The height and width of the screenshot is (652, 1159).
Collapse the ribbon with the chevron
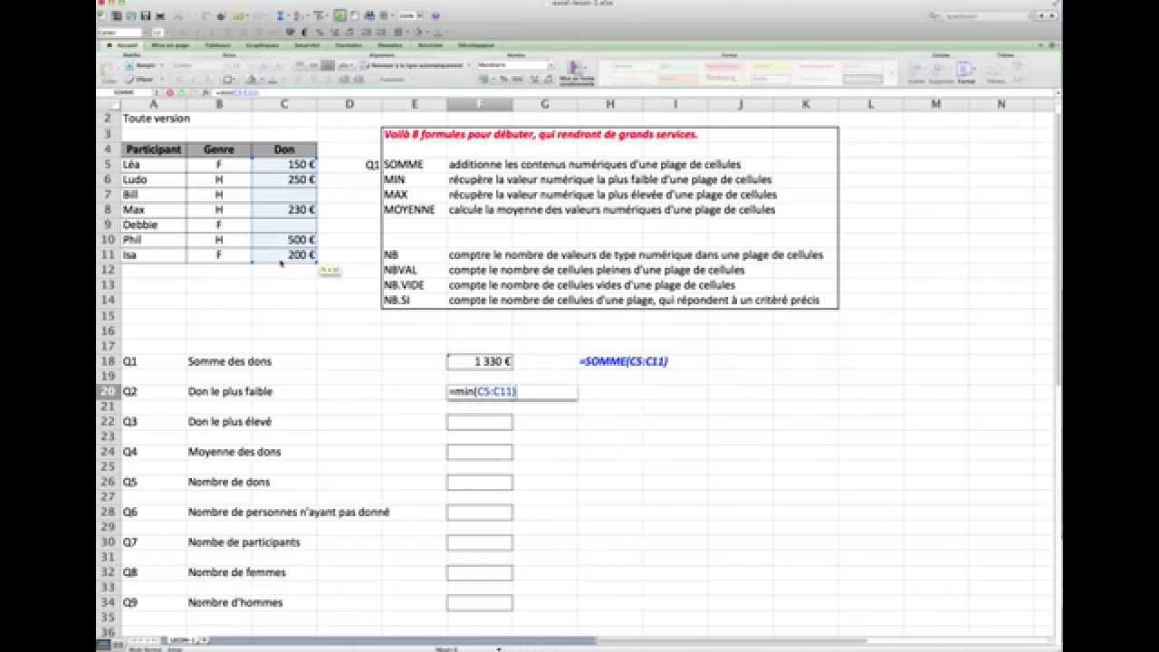point(1040,45)
